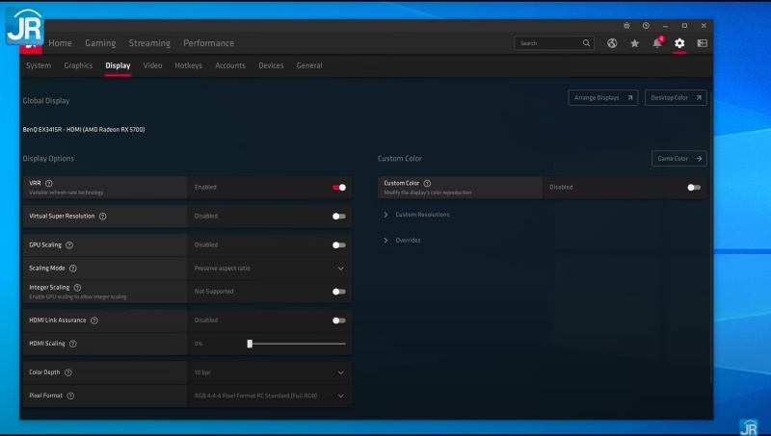Click the help icon next to VRR
Viewport: 771px width, 436px height.
coord(49,183)
